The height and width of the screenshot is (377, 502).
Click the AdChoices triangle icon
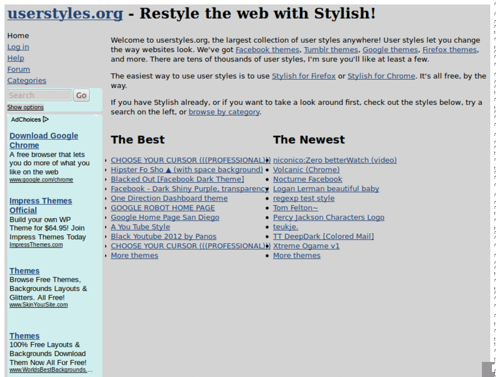46,119
